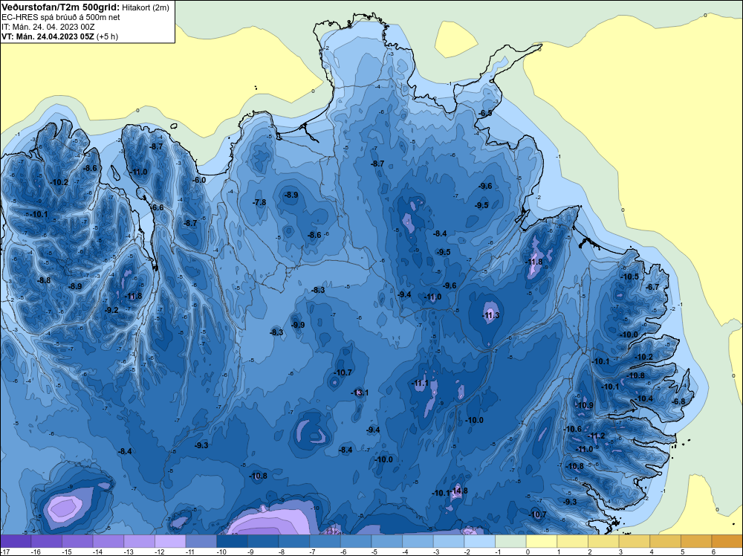Click the 'Hitakort (2m)' label in header
The width and height of the screenshot is (743, 556).
146,7
